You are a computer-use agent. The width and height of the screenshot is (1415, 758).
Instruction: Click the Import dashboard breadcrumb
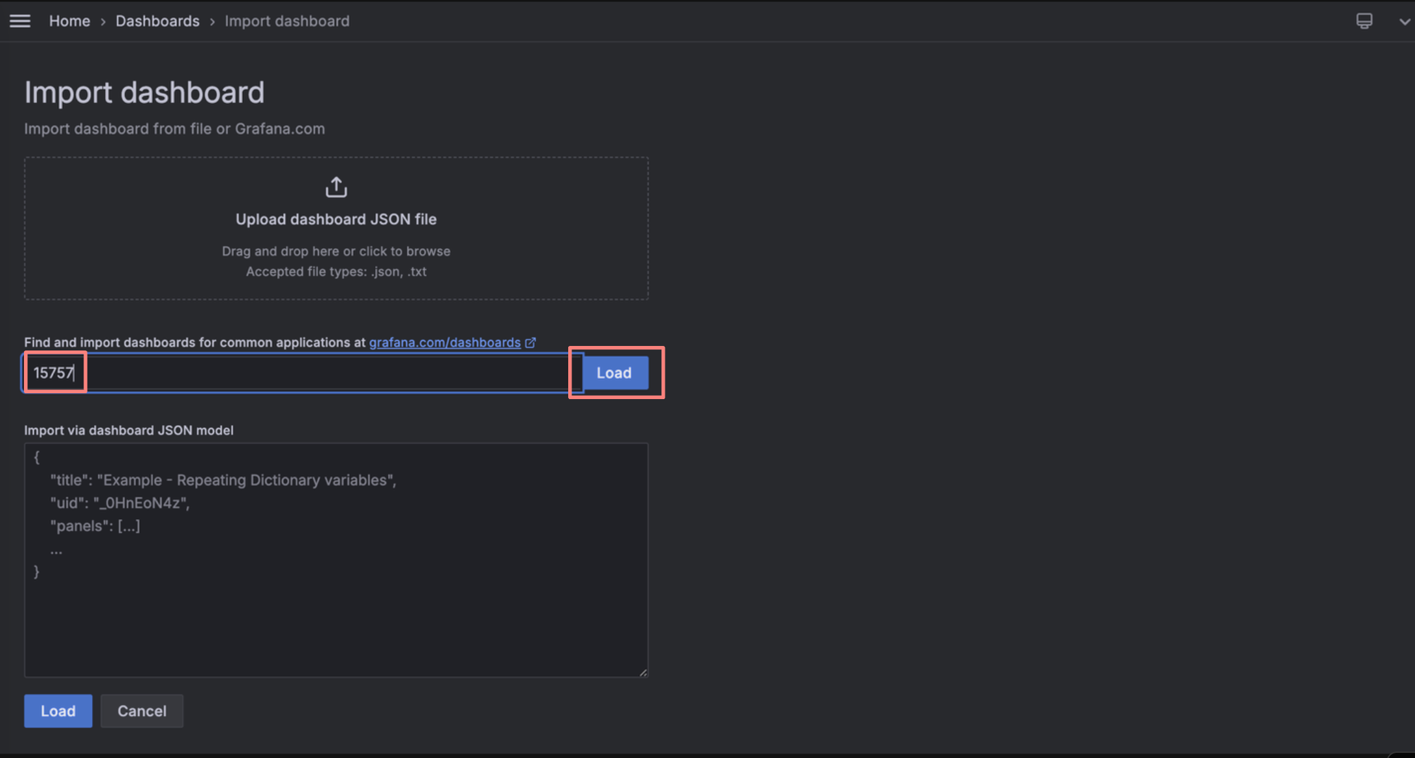coord(287,21)
